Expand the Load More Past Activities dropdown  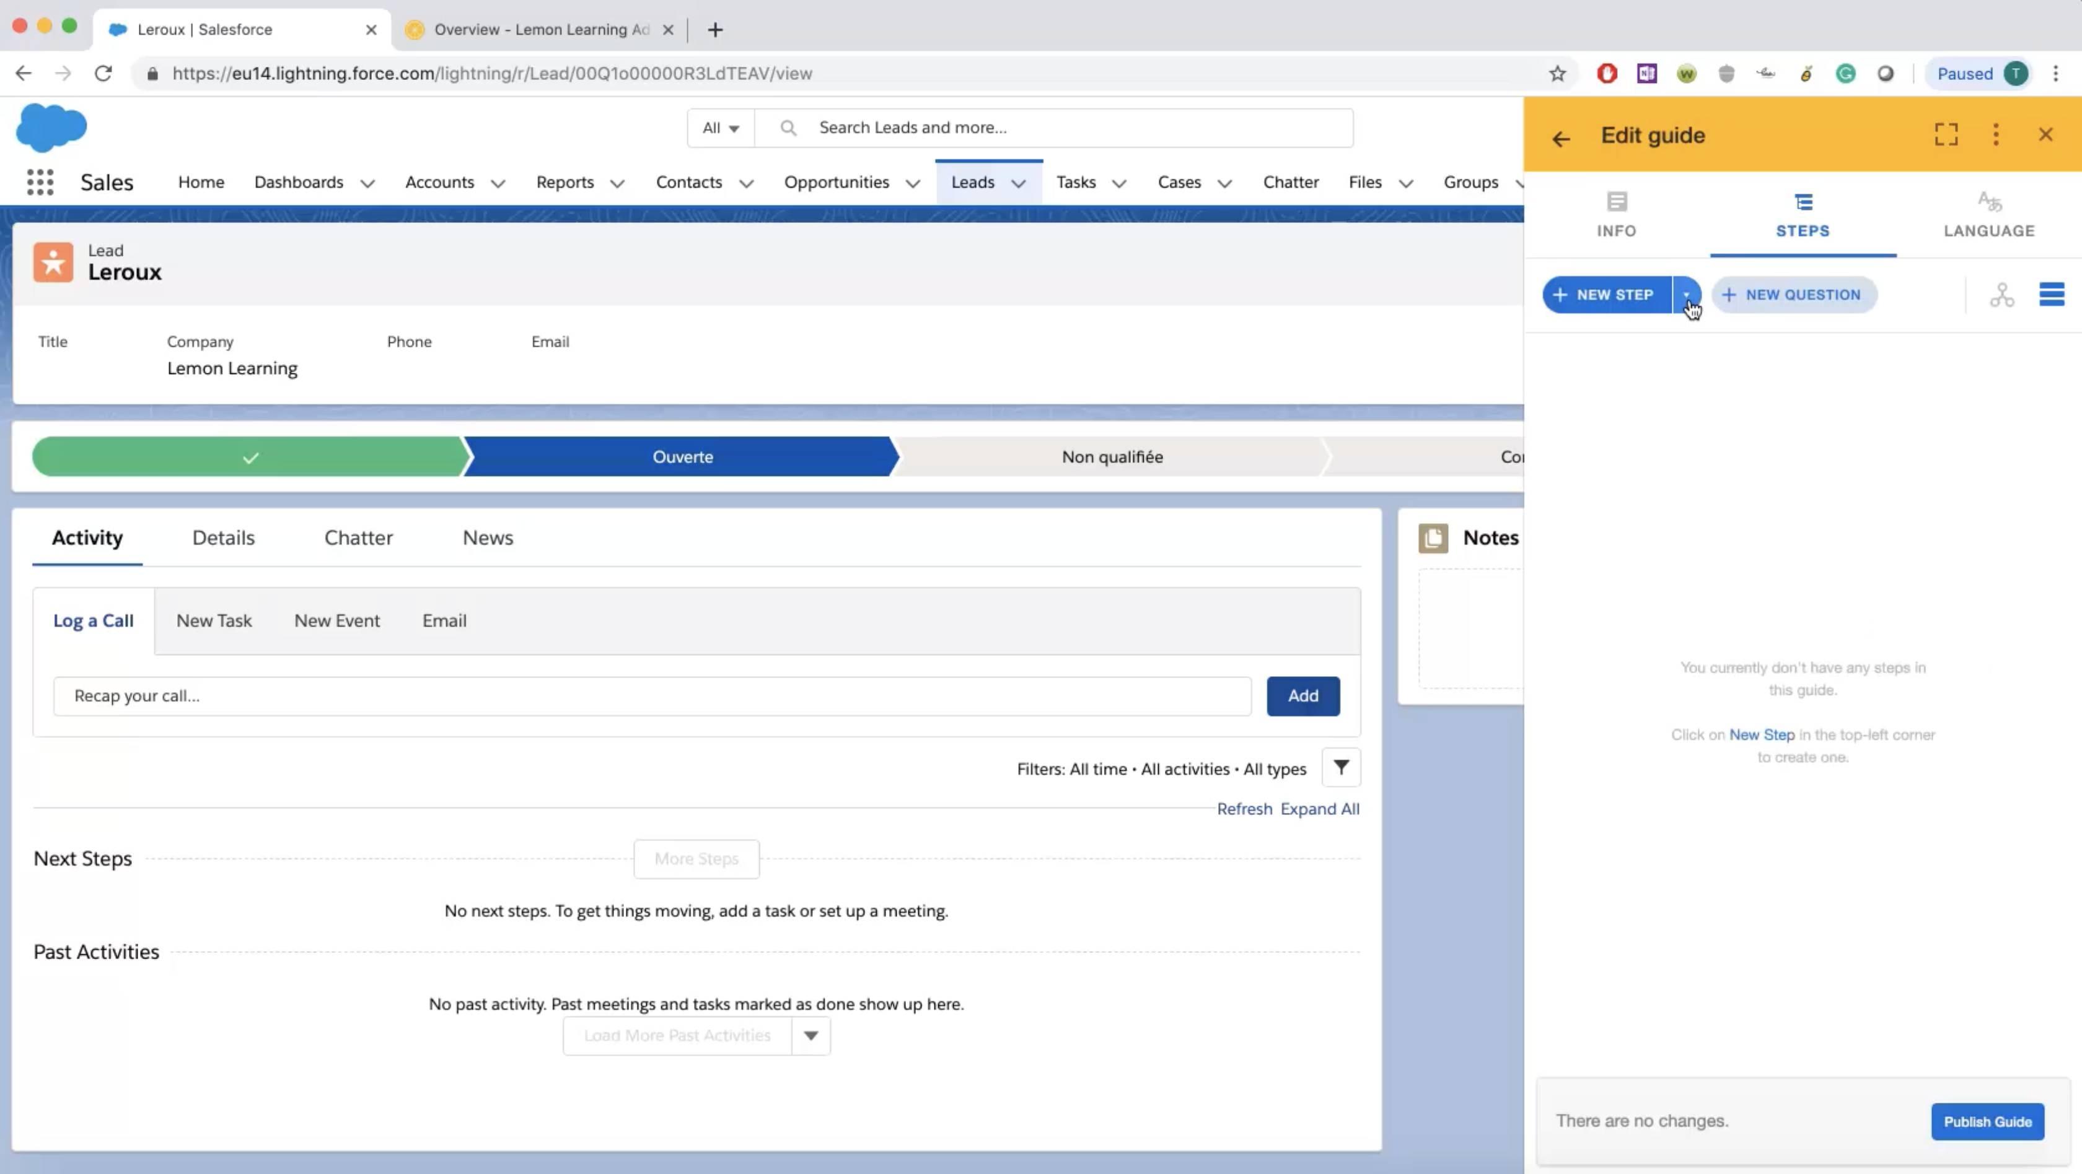pyautogui.click(x=808, y=1034)
